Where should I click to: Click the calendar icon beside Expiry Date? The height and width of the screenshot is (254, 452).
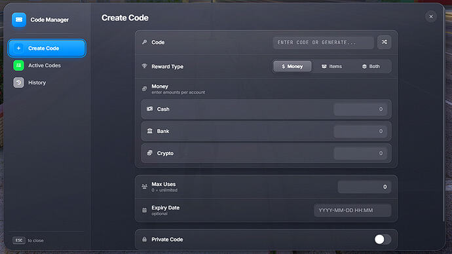tap(144, 210)
